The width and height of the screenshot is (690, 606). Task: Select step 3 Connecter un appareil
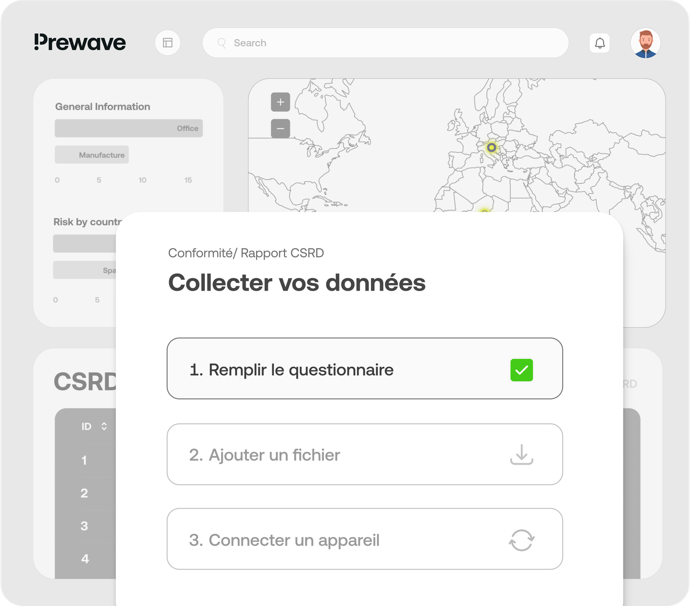point(365,539)
